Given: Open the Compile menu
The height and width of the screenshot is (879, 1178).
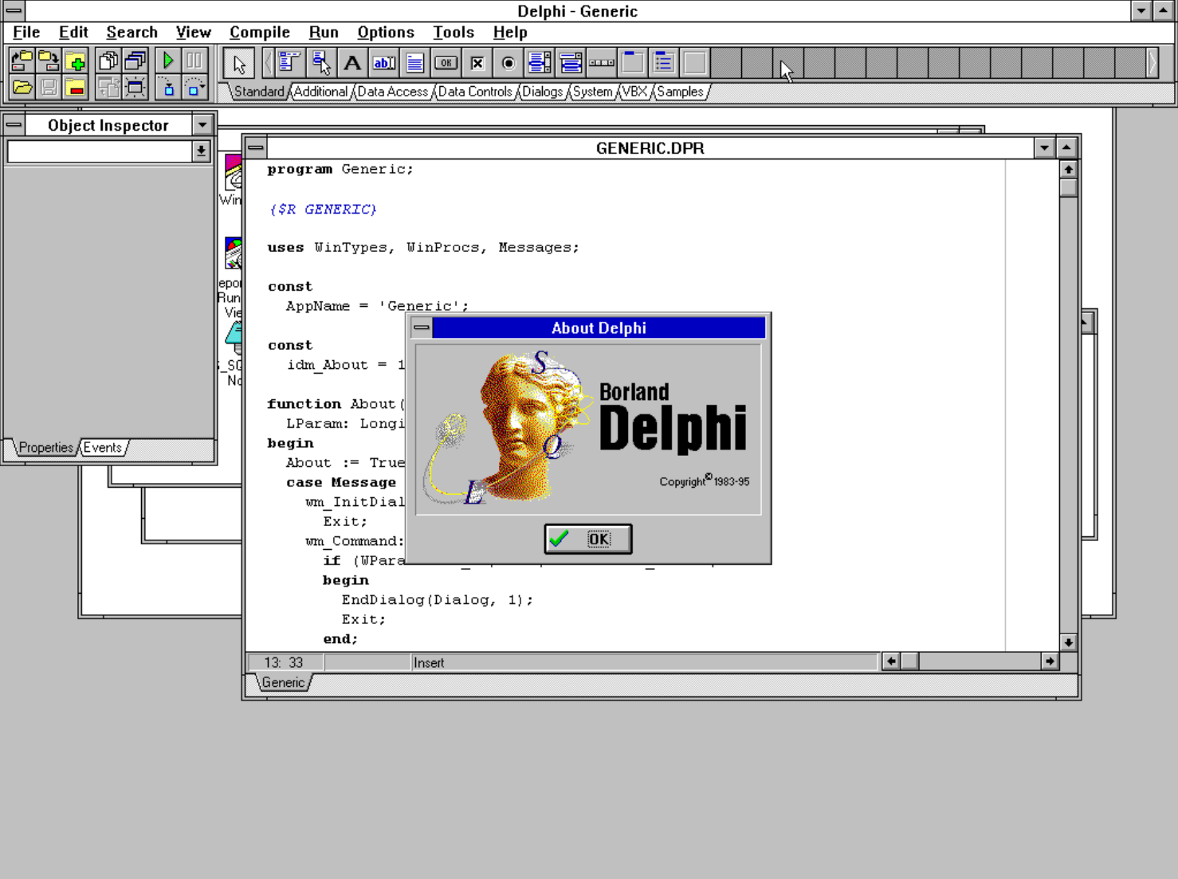Looking at the screenshot, I should [x=259, y=33].
